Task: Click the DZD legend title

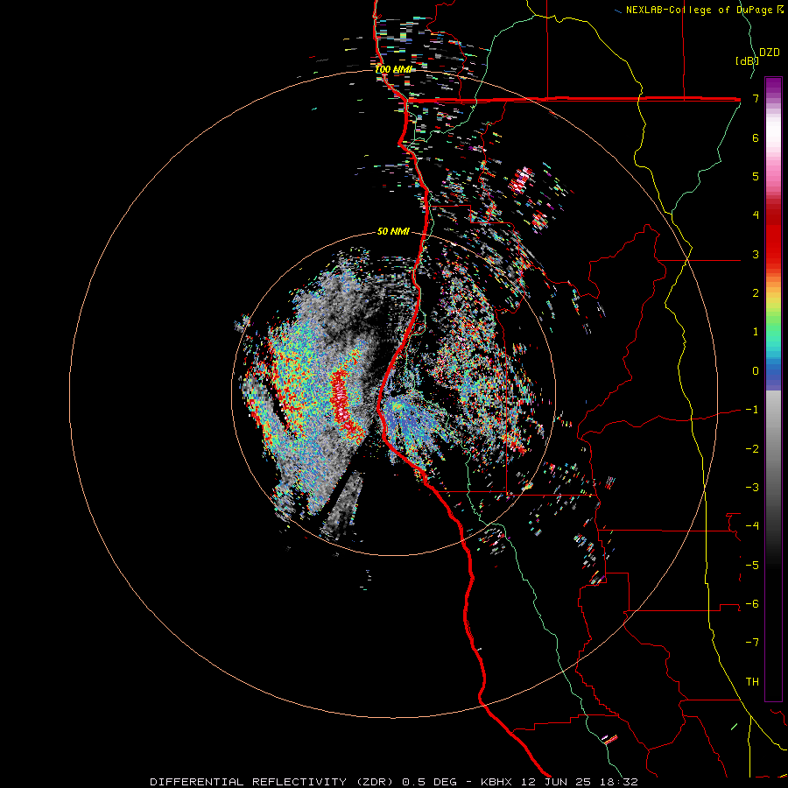Action: click(770, 53)
